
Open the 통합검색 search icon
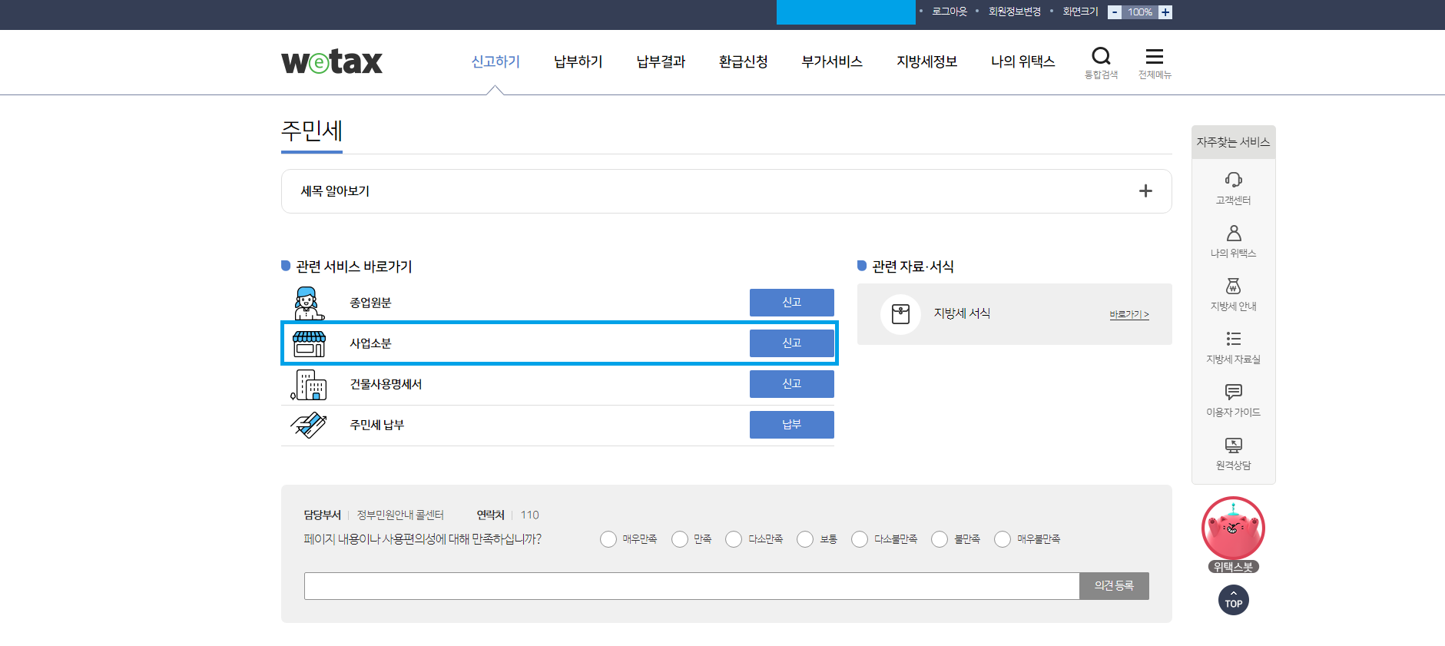(1101, 56)
